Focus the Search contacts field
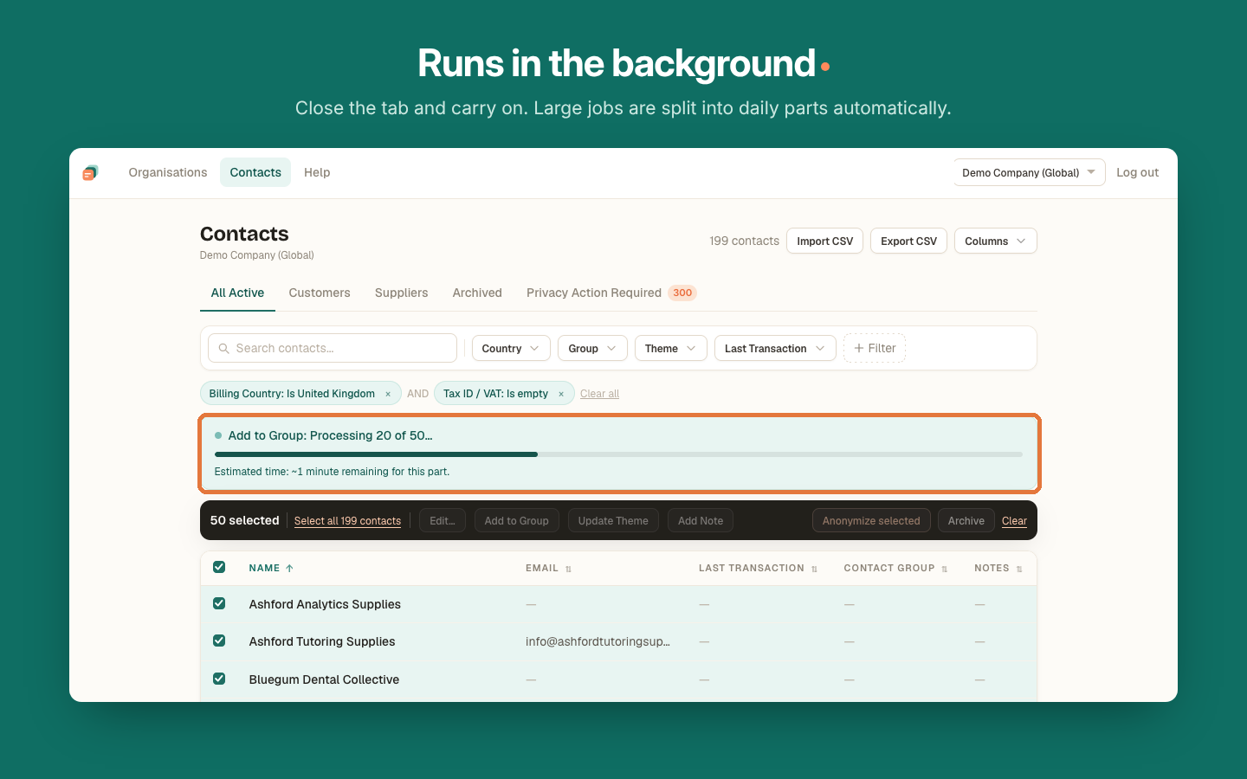The height and width of the screenshot is (779, 1247). pos(333,348)
